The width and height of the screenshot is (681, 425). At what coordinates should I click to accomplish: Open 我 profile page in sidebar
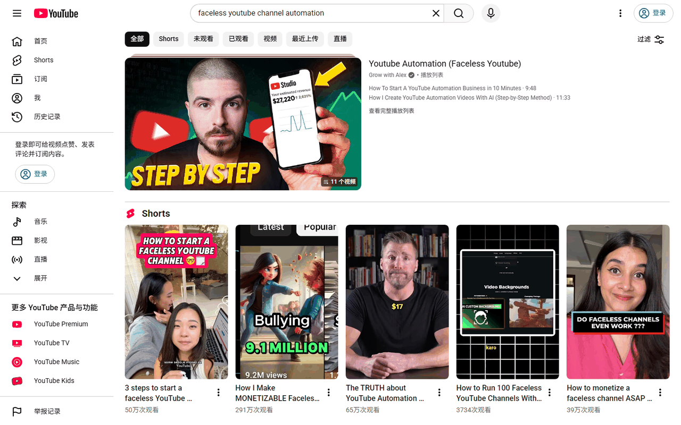pos(57,98)
